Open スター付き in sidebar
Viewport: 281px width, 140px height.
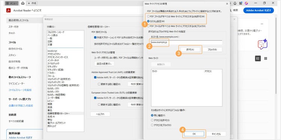[x=13, y=27]
